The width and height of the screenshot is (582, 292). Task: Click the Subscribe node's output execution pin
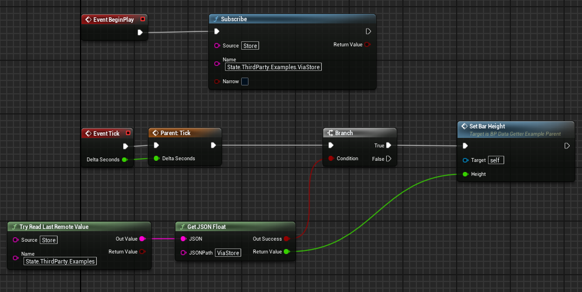click(x=368, y=31)
